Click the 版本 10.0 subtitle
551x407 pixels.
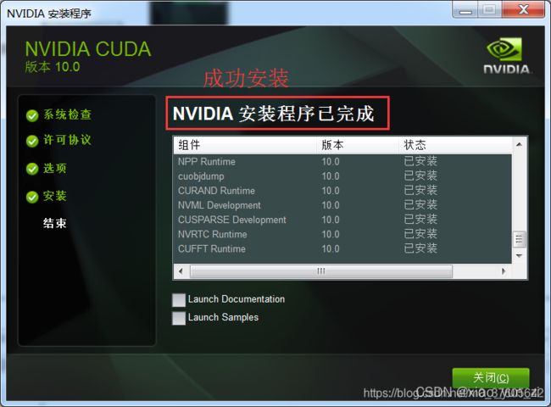pyautogui.click(x=53, y=67)
